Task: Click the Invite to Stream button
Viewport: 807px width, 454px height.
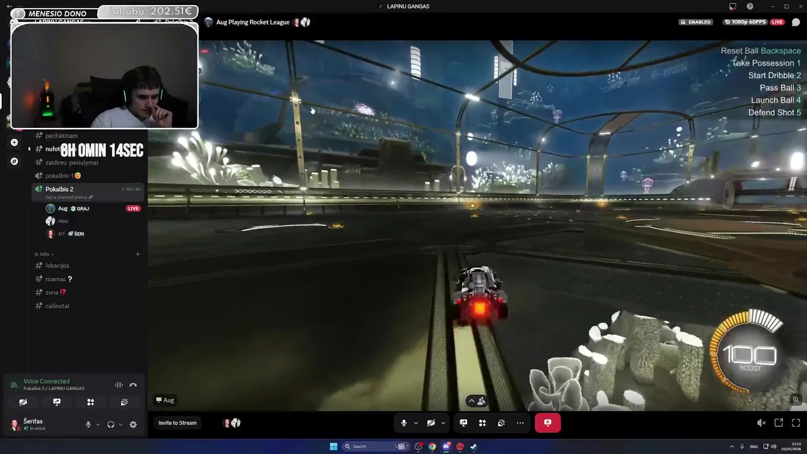Action: click(177, 422)
